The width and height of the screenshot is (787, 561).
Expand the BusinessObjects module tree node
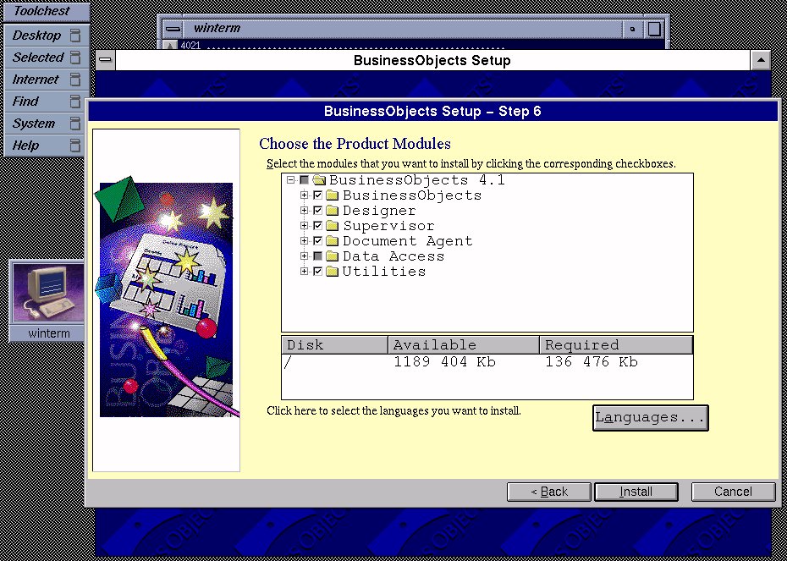pos(305,195)
